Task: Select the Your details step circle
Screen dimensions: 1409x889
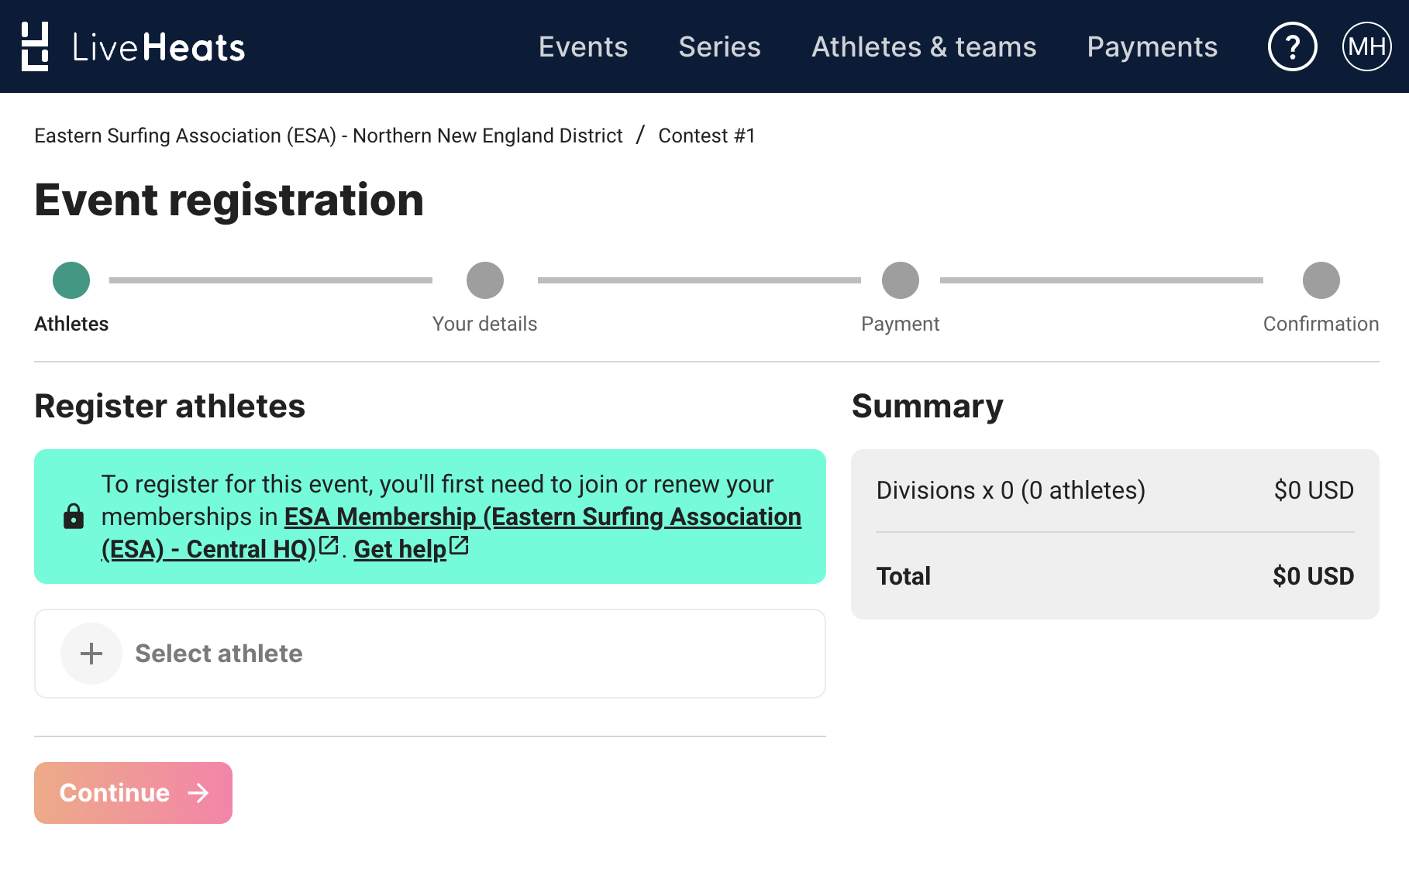Action: 485,280
